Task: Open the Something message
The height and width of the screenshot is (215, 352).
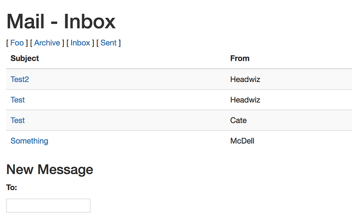Action: coord(30,141)
